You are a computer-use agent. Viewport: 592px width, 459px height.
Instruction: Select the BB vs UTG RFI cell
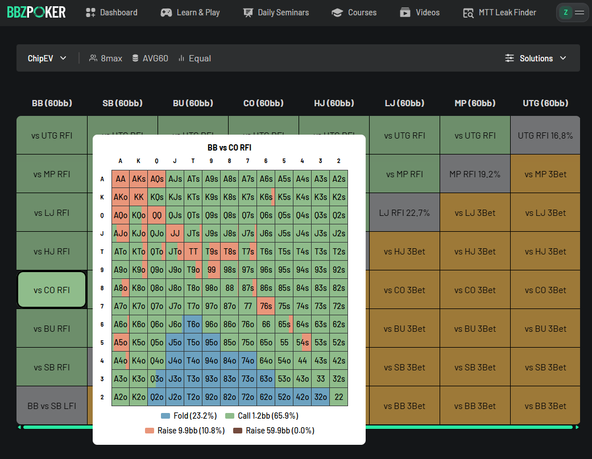52,136
